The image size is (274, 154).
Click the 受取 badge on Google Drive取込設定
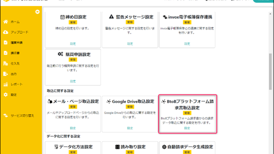click(x=130, y=107)
